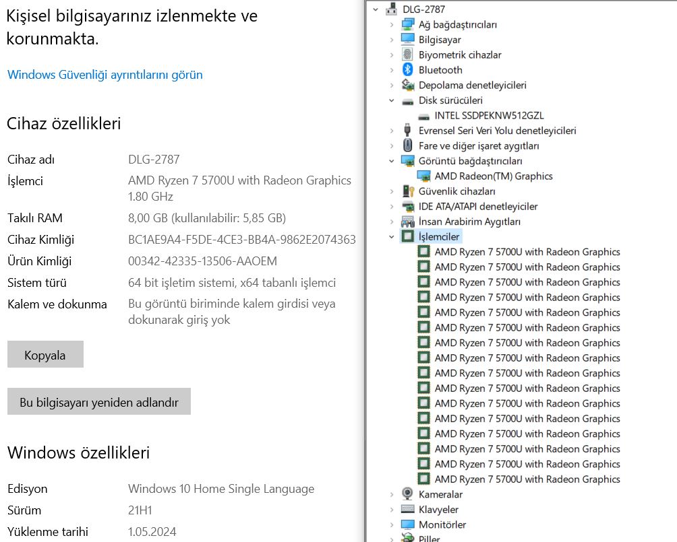The width and height of the screenshot is (677, 542).
Task: Click the Ürün Kimliği value 00342-42335-13506-AAOEM
Action: click(202, 261)
